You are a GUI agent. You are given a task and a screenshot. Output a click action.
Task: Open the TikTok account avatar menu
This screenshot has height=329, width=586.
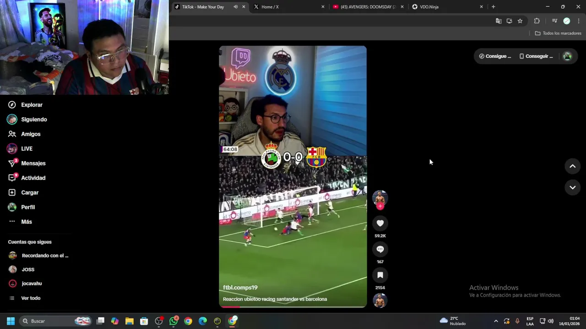point(567,56)
